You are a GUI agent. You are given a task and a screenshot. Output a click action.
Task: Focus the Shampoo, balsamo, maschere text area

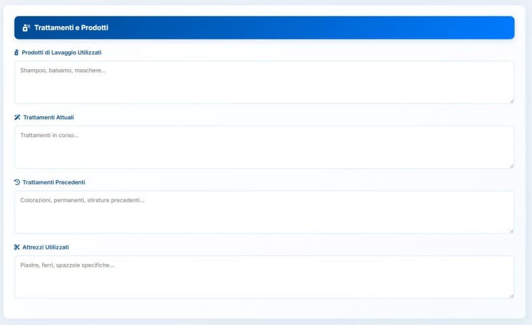click(263, 83)
